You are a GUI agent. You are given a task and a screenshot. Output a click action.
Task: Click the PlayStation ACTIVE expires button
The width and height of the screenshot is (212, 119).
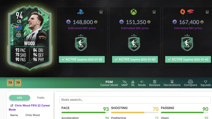pyautogui.click(x=82, y=59)
